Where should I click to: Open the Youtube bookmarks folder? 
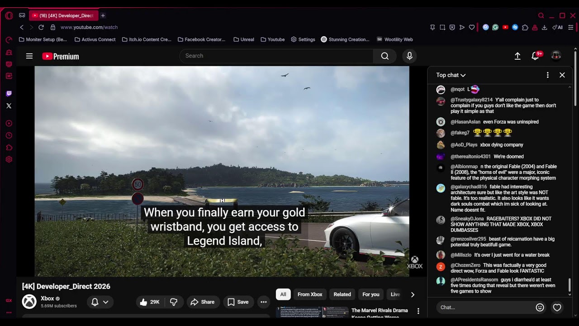(273, 39)
